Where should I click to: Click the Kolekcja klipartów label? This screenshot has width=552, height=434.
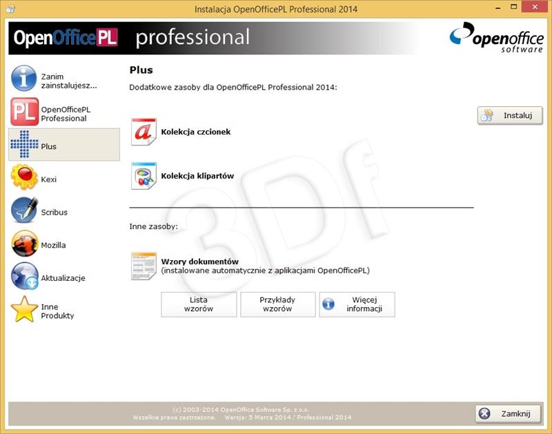point(197,176)
